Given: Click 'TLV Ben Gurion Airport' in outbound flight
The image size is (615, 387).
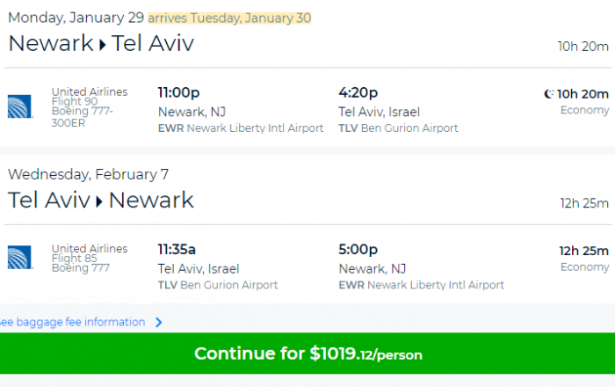Looking at the screenshot, I should tap(398, 128).
